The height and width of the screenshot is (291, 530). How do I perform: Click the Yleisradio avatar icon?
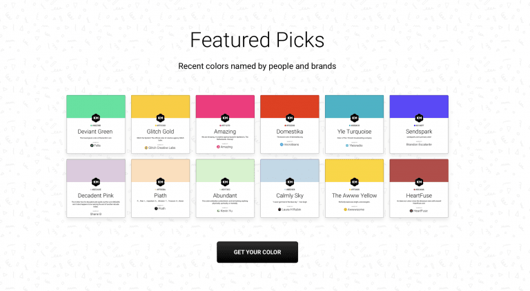347,145
